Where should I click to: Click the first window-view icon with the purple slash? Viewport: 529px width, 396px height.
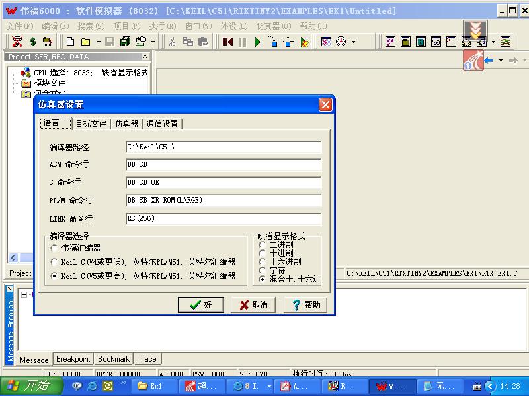pos(390,42)
